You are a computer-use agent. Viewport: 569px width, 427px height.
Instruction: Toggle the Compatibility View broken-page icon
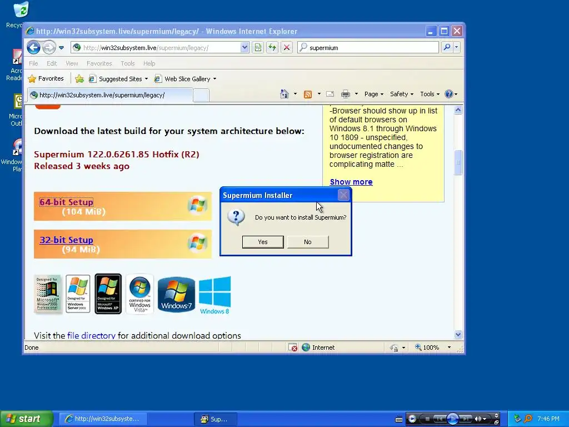pos(258,48)
